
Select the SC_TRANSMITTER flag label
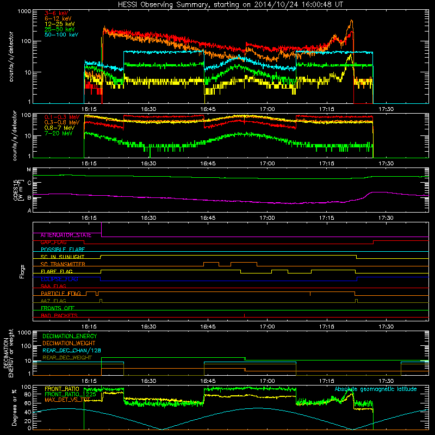coord(63,264)
